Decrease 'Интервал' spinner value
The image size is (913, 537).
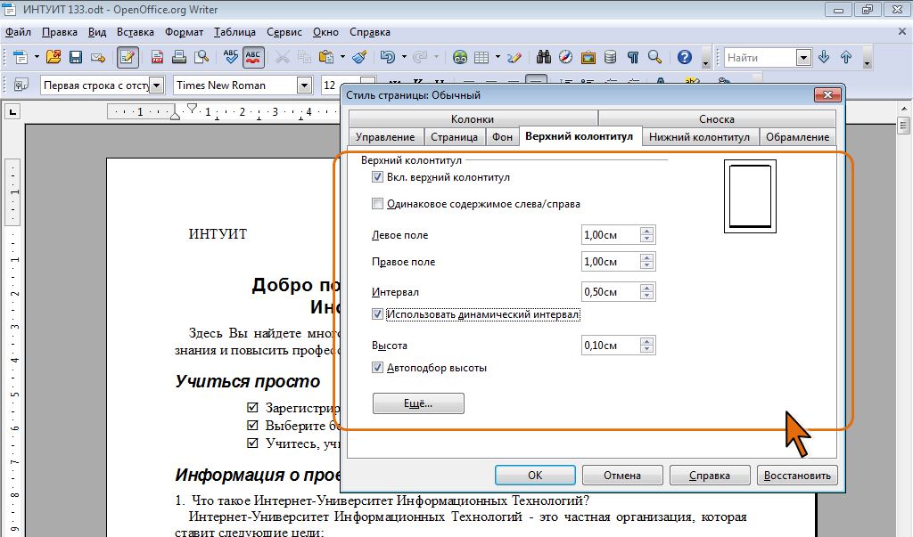pyautogui.click(x=647, y=297)
